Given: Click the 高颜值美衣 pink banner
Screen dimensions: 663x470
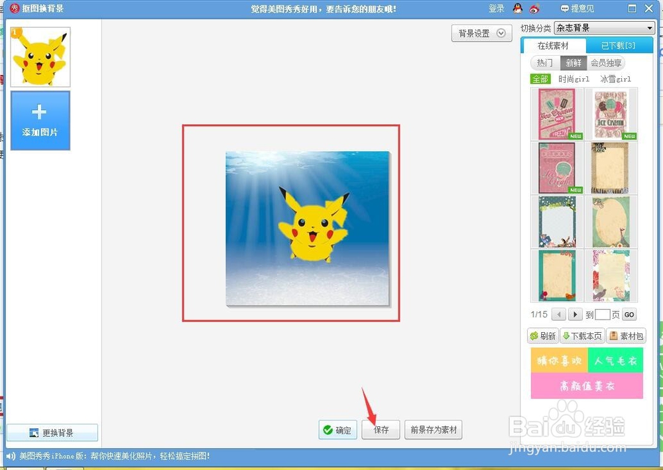Looking at the screenshot, I should (587, 385).
